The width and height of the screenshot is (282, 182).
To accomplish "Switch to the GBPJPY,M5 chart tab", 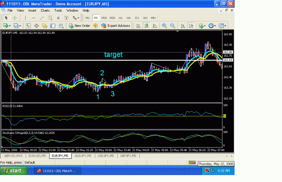I will [x=128, y=156].
